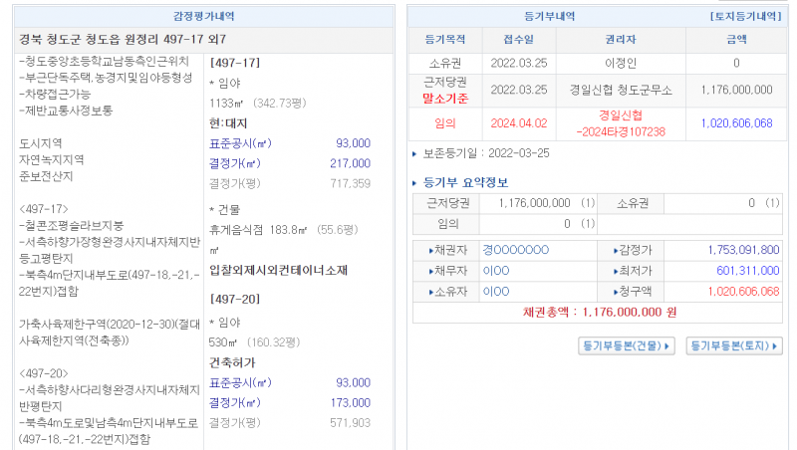Viewport: 797px width, 450px height.
Task: Click the arrow icon beside 최저가
Action: 613,271
